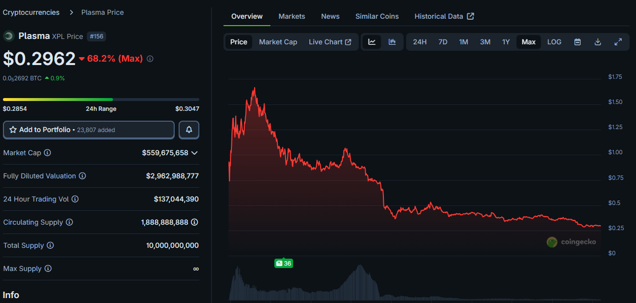Screen dimensions: 636x303
Task: Select the 7D time range
Action: click(443, 42)
